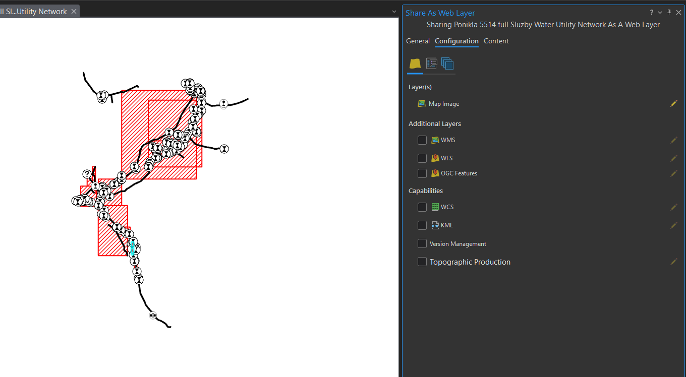Click the pencil icon for KML
This screenshot has height=377, width=686.
tap(674, 225)
